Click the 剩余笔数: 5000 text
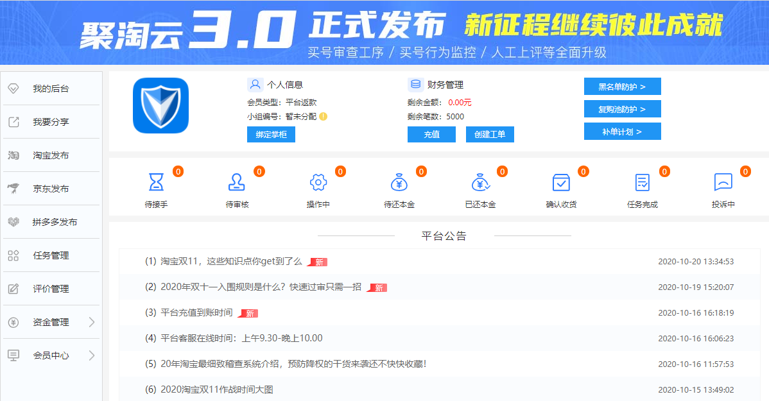The width and height of the screenshot is (769, 401). [x=435, y=117]
